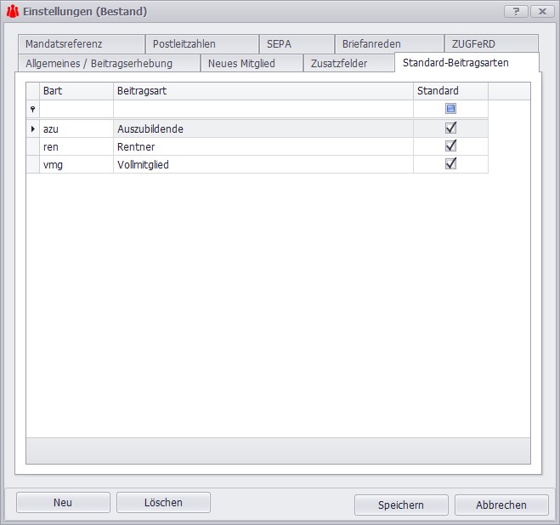Go to the ZUGFeRD tab
The height and width of the screenshot is (525, 560).
pyautogui.click(x=474, y=44)
